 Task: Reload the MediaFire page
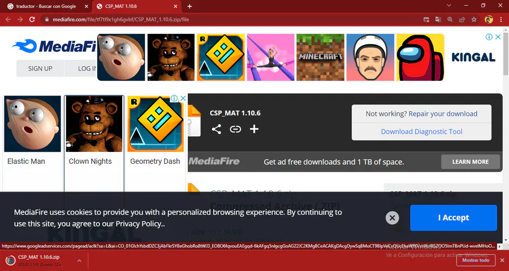(32, 19)
